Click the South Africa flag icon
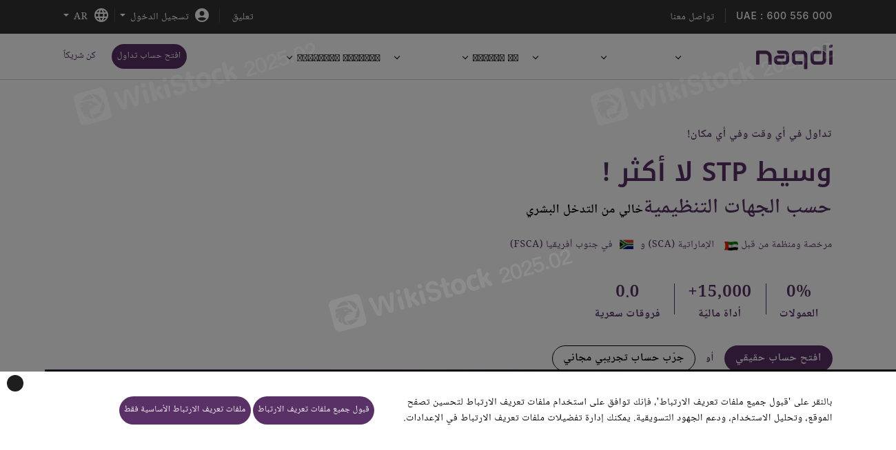This screenshot has height=450, width=896. point(627,244)
